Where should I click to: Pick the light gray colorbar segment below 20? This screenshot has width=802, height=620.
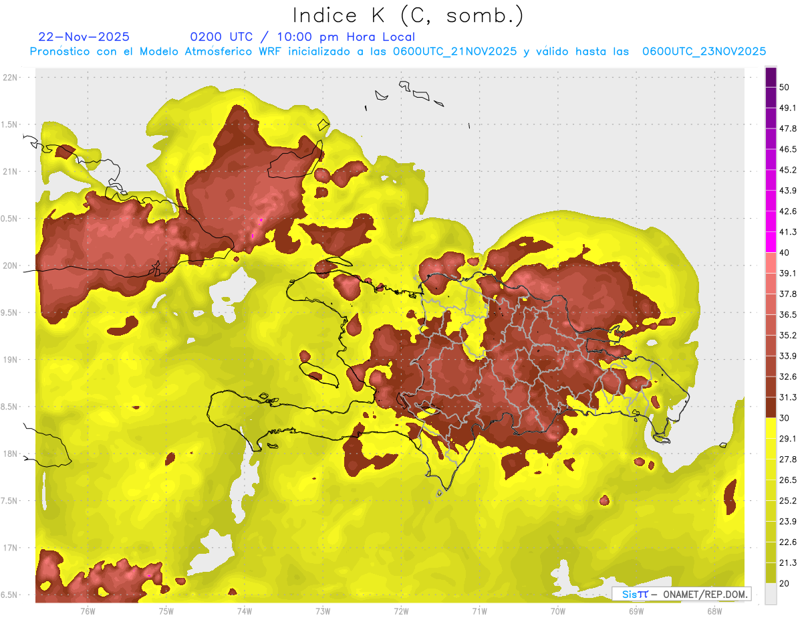771,594
